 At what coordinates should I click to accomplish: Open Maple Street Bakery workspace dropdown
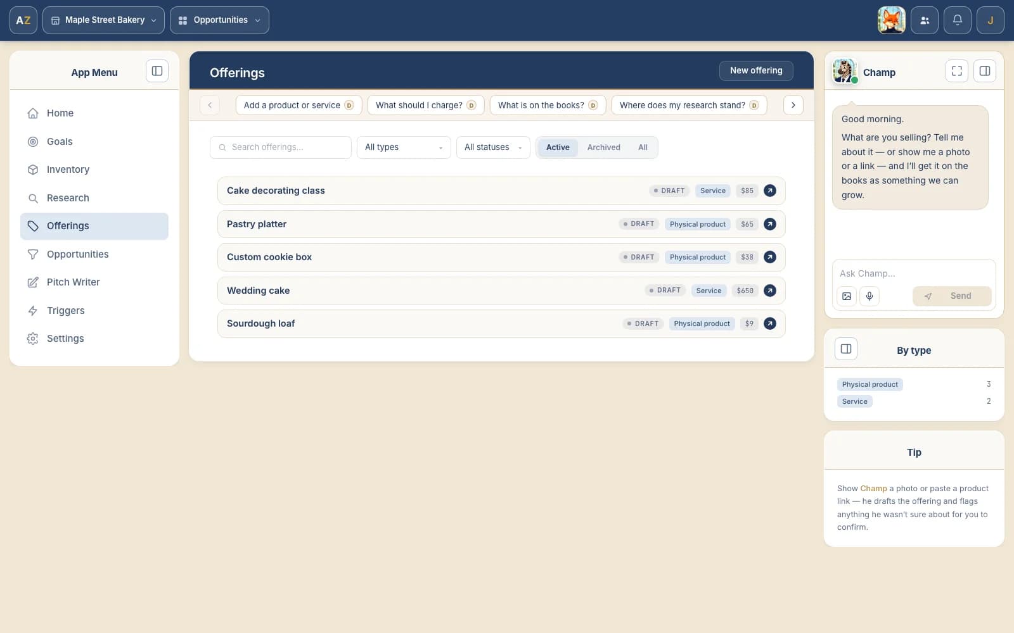click(103, 20)
